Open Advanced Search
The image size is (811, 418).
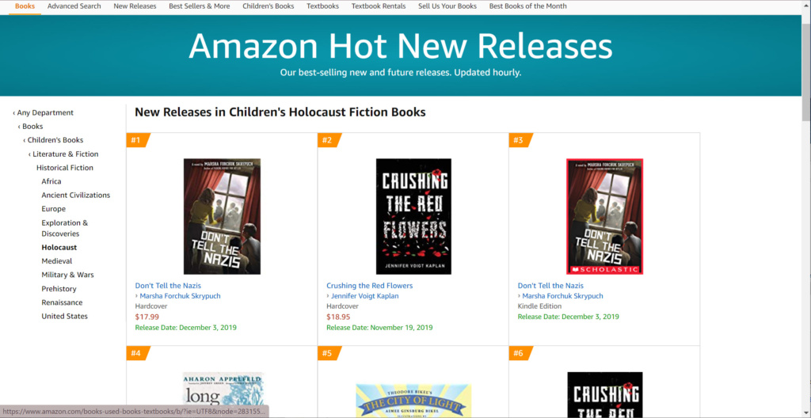point(74,6)
